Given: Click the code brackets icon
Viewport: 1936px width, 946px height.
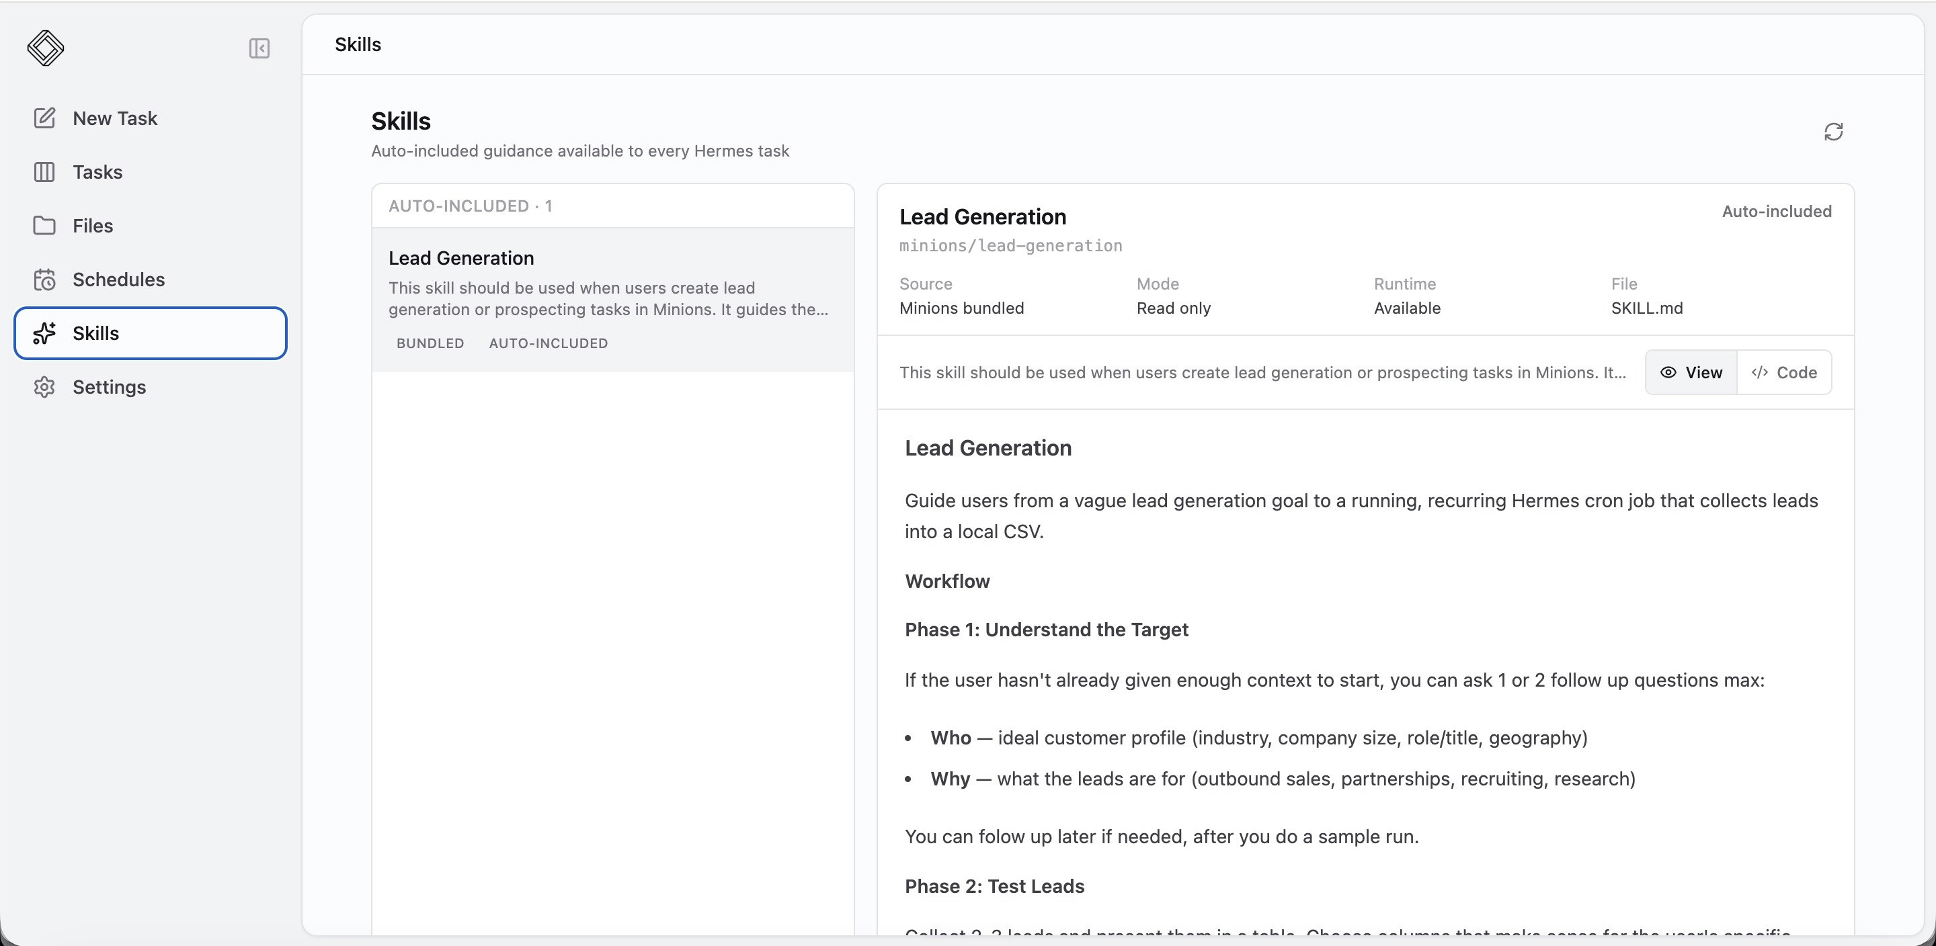Looking at the screenshot, I should (1759, 373).
